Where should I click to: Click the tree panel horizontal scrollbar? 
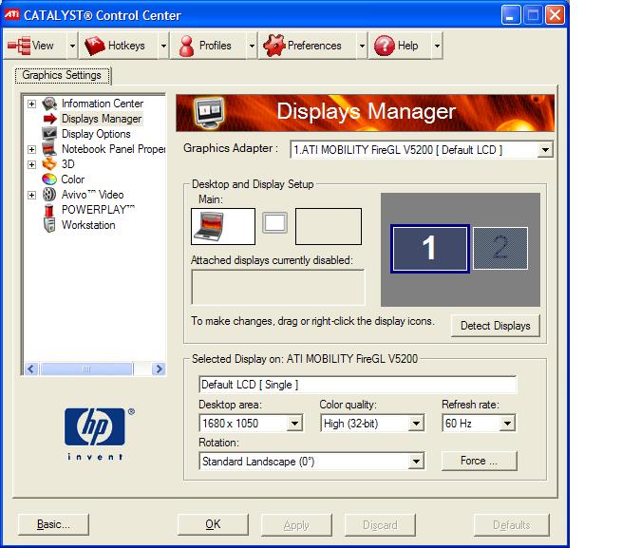(95, 369)
